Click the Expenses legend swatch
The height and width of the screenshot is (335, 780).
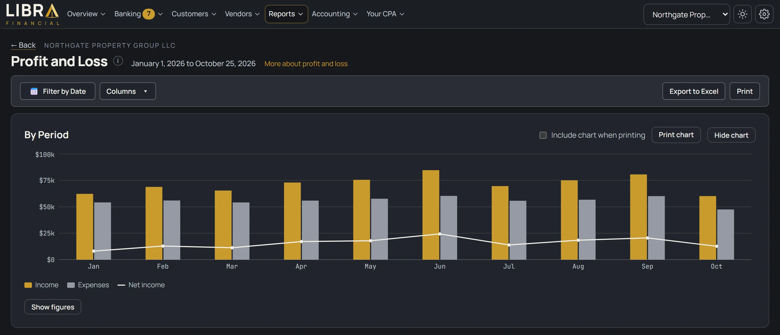[x=71, y=285]
